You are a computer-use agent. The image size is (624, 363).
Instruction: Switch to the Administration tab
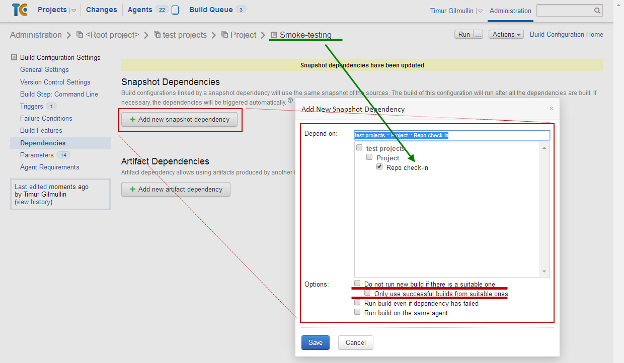tap(510, 11)
